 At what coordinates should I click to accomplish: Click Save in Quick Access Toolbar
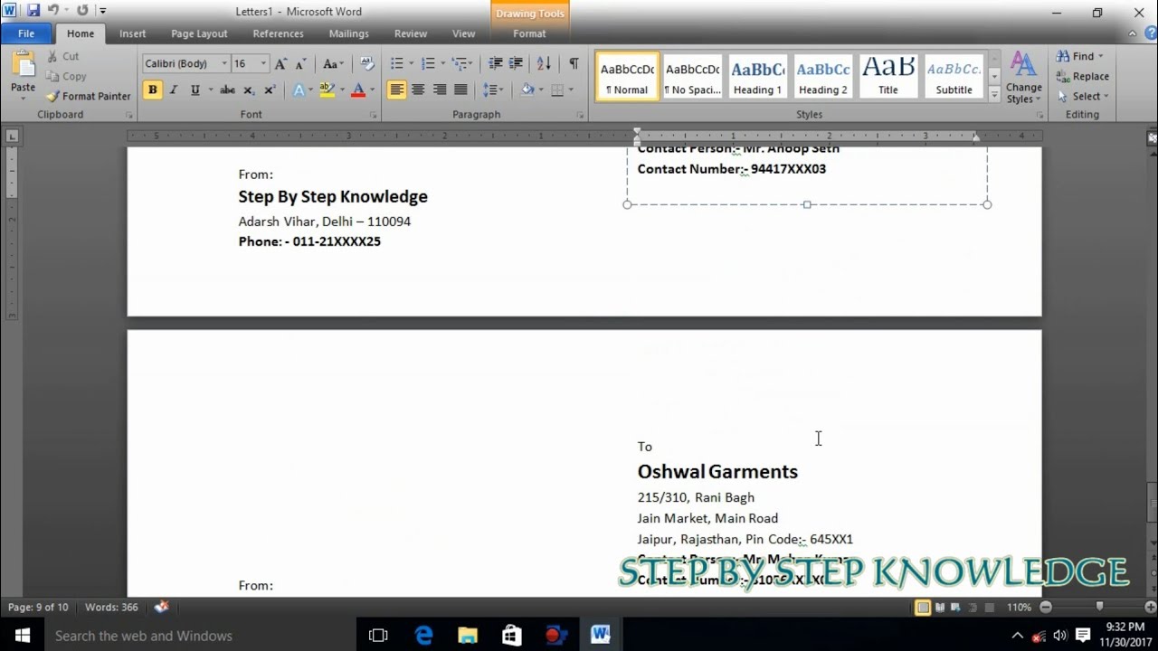pos(33,11)
